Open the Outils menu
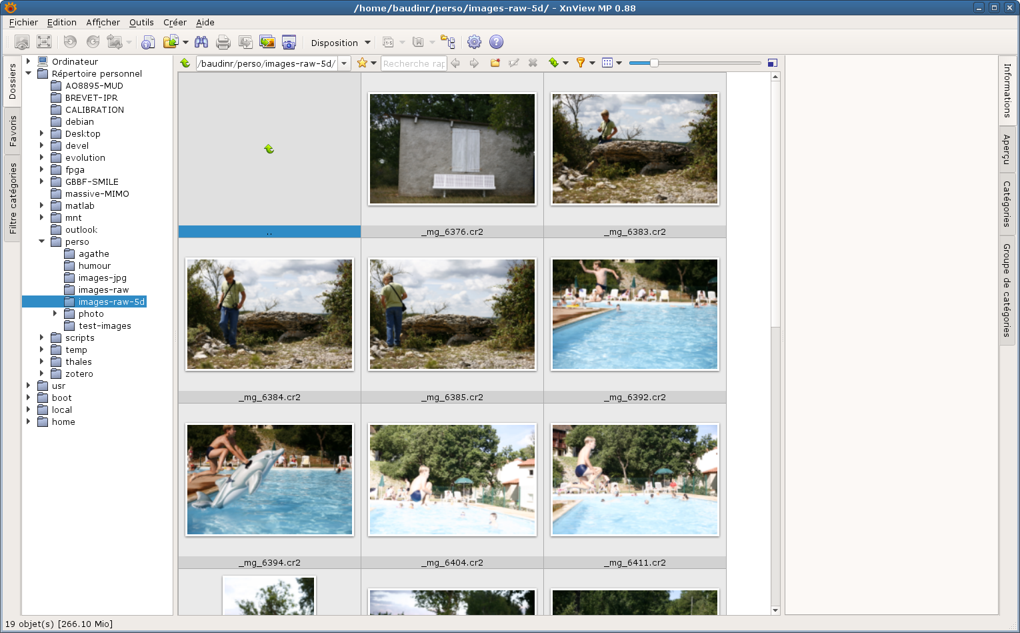The image size is (1020, 633). coord(141,22)
